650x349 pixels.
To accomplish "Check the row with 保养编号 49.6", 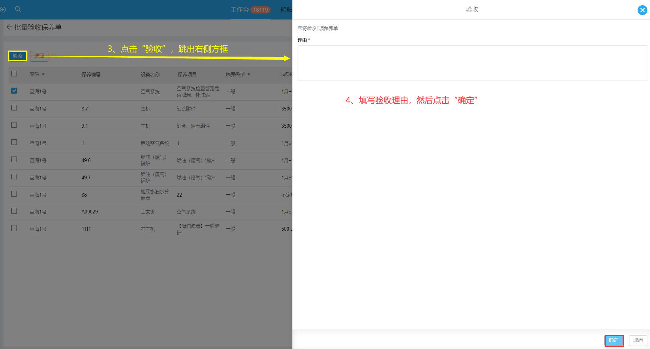I will [x=14, y=160].
